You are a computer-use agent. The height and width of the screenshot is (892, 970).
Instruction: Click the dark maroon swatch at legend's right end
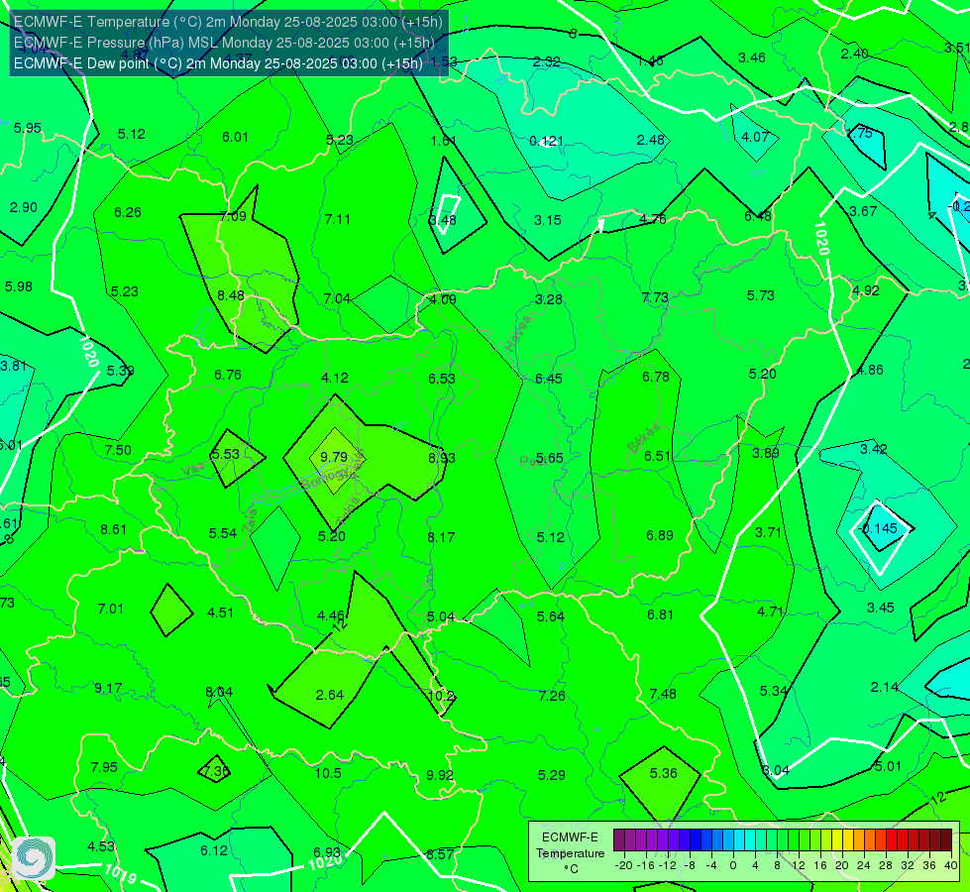(946, 840)
